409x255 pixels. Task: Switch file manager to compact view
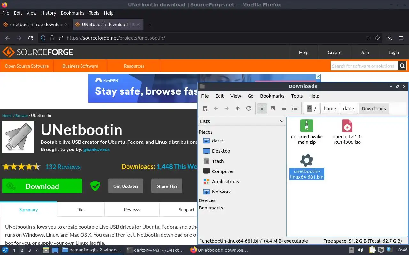click(284, 108)
